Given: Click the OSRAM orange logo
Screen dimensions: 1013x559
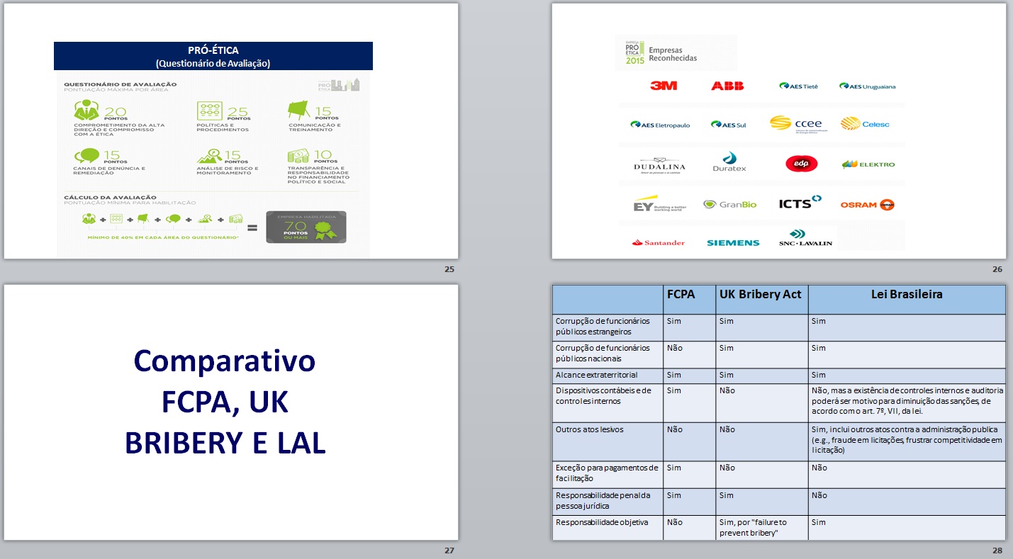Looking at the screenshot, I should (x=867, y=205).
